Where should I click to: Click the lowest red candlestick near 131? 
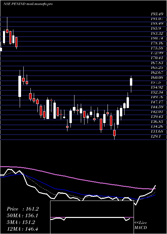(x=114, y=133)
